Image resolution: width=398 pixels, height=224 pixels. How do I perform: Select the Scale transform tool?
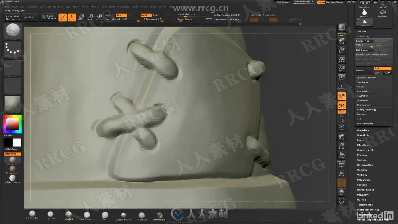tap(90, 17)
